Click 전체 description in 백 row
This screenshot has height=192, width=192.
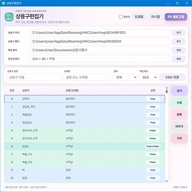[x=68, y=170]
